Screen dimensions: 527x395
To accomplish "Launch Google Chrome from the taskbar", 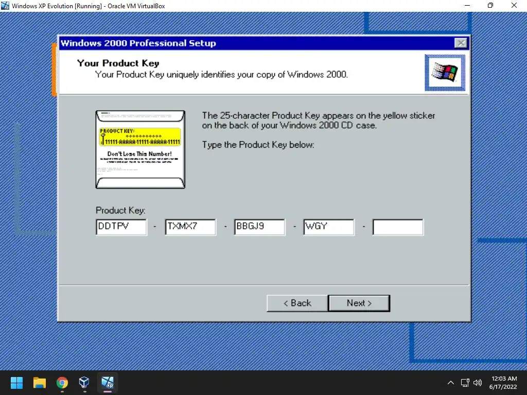I will coord(62,383).
